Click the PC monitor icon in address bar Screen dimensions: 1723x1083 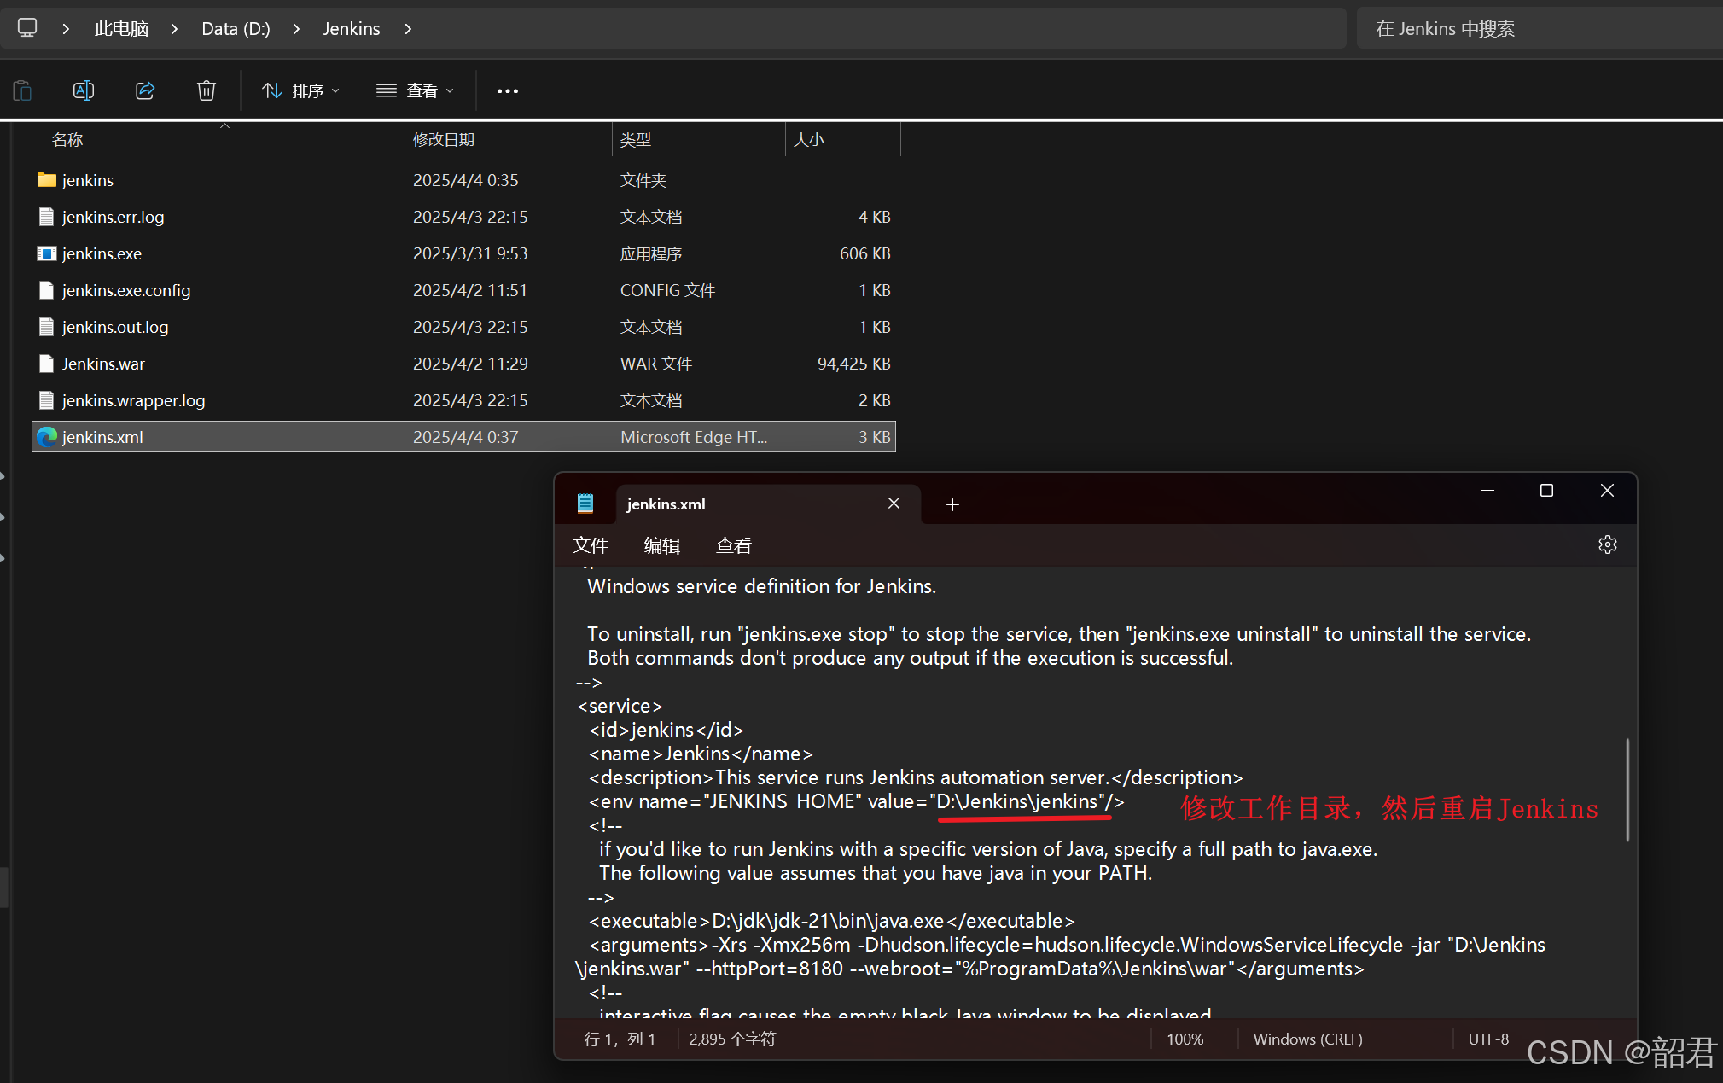tap(27, 28)
